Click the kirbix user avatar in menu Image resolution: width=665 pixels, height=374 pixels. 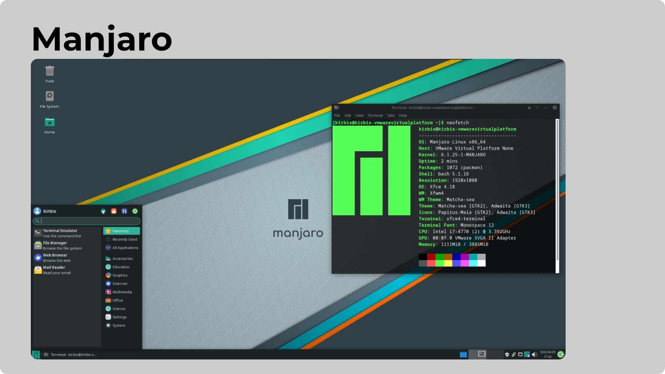coord(37,211)
